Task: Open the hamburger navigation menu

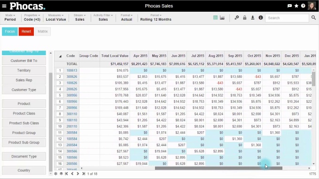Action: (x=4, y=6)
